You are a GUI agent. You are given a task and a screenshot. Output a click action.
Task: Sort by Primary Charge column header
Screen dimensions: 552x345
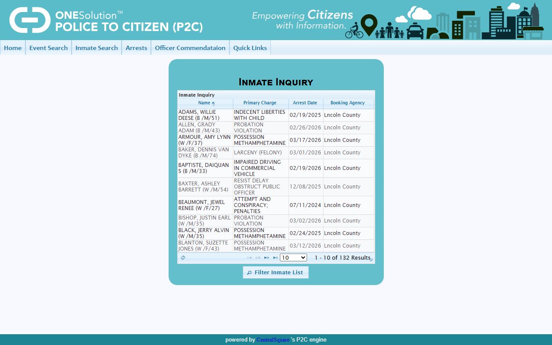pyautogui.click(x=260, y=103)
